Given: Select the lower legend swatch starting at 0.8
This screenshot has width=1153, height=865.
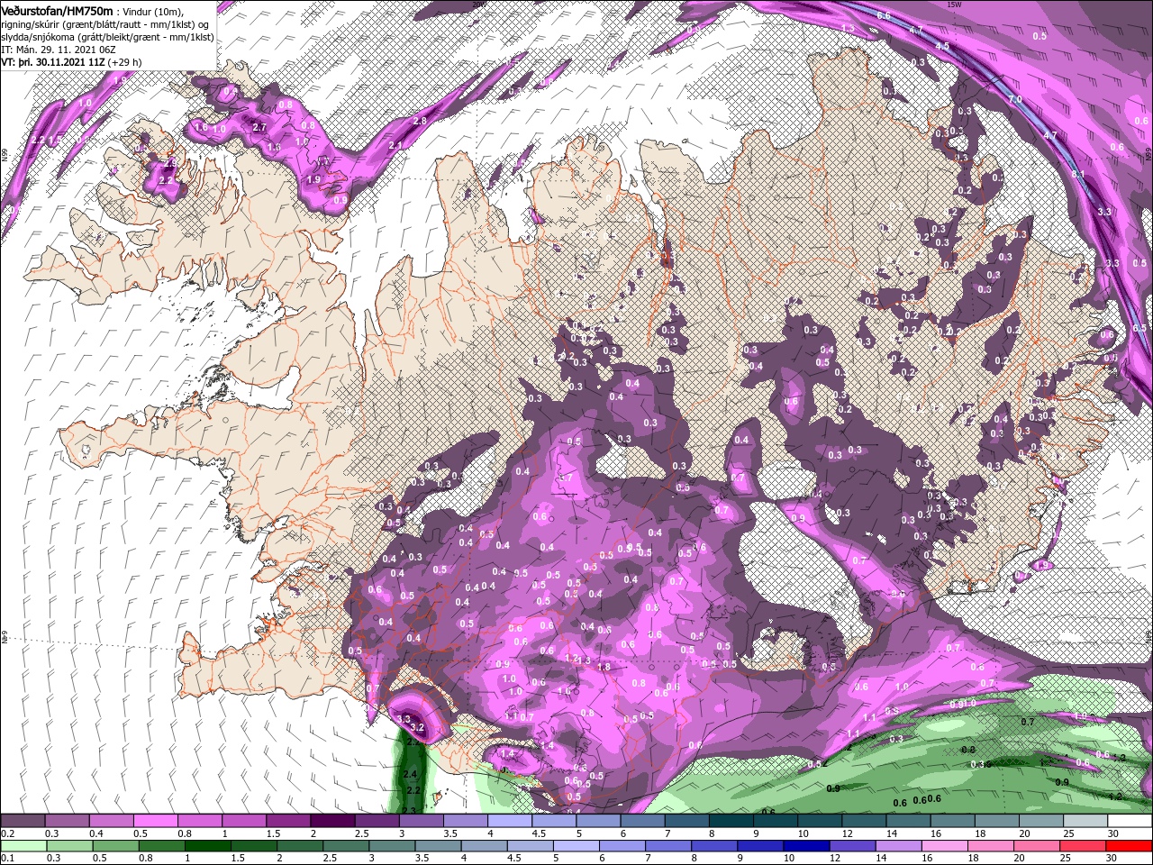Looking at the screenshot, I should 162,846.
